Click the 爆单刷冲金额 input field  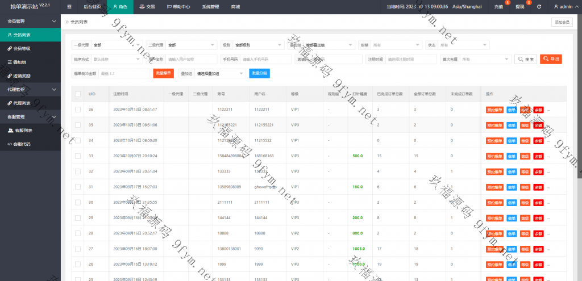(x=124, y=73)
